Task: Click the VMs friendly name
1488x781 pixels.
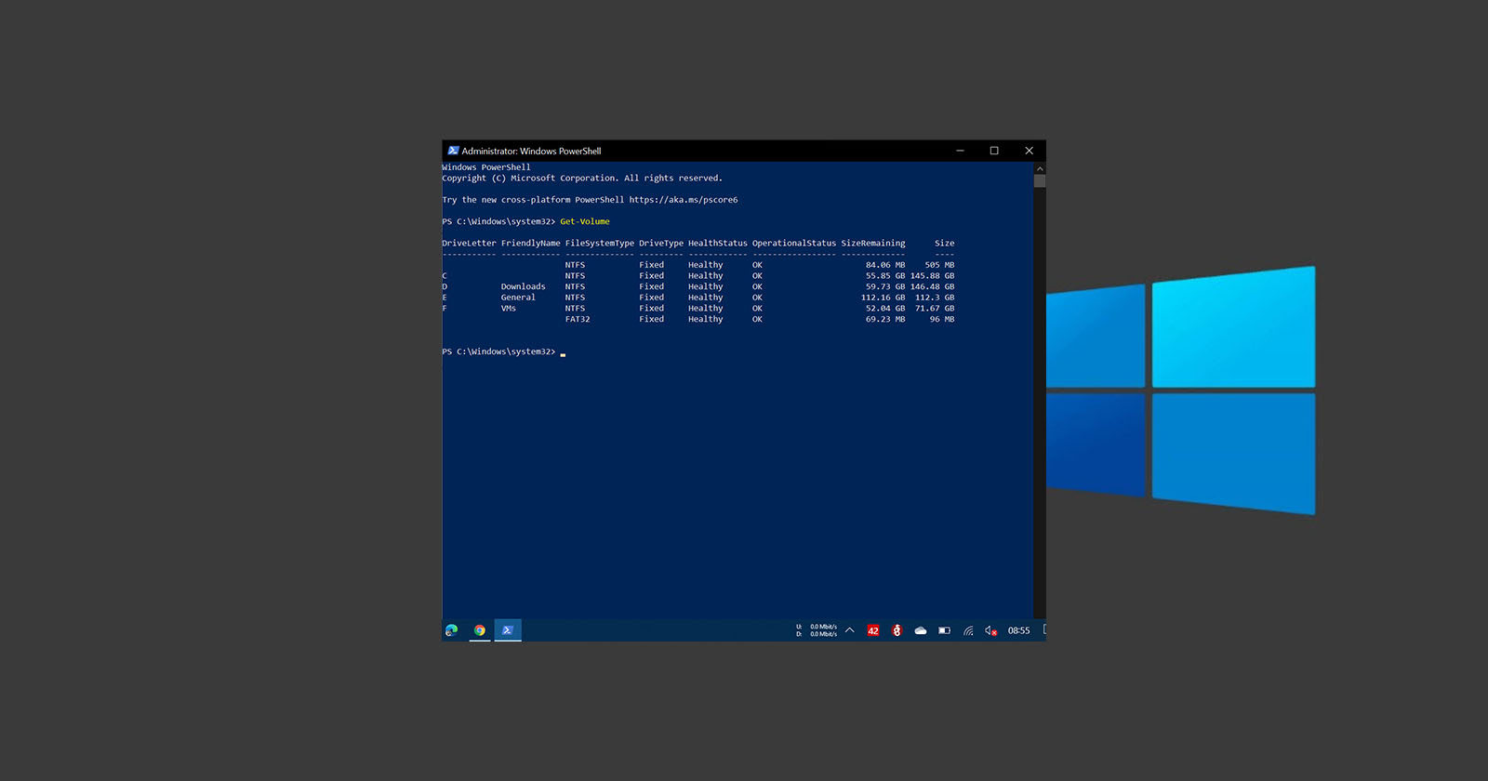Action: (x=509, y=309)
